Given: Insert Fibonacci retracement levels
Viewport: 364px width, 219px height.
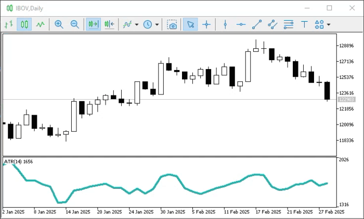Looking at the screenshot, I should tap(288, 24).
